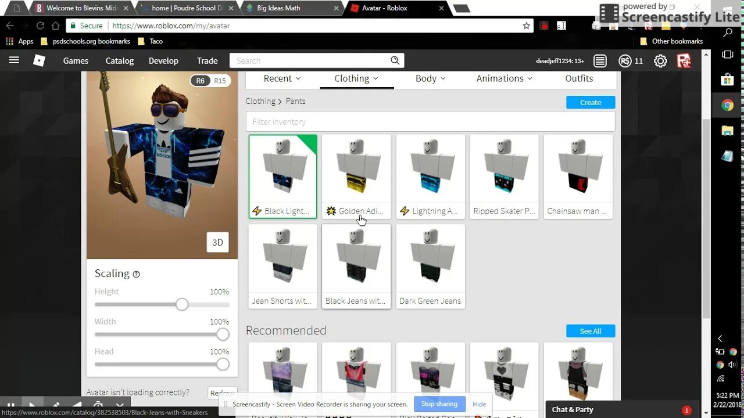The height and width of the screenshot is (418, 744).
Task: Pause the Screencastify recording
Action: coord(10,405)
